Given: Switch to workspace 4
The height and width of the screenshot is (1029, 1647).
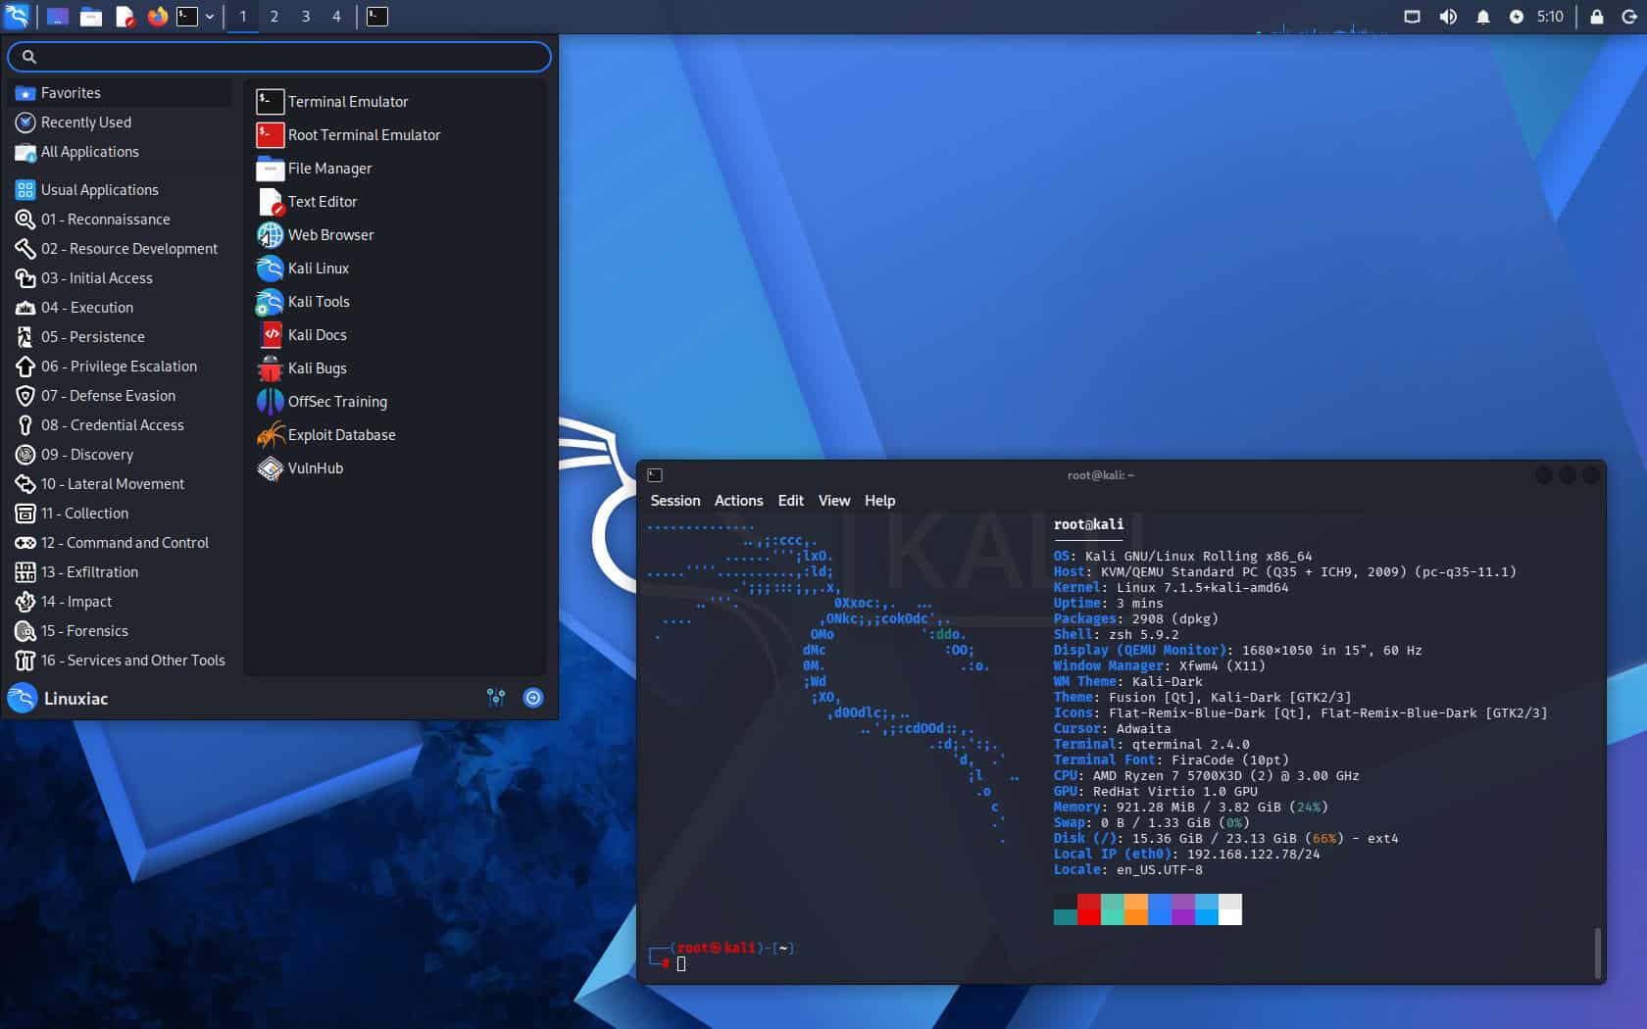Looking at the screenshot, I should [x=336, y=16].
